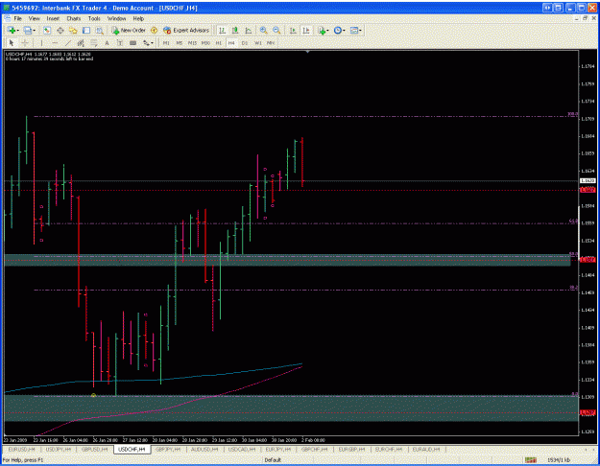Select the diagonal Trendline tool

(x=68, y=43)
